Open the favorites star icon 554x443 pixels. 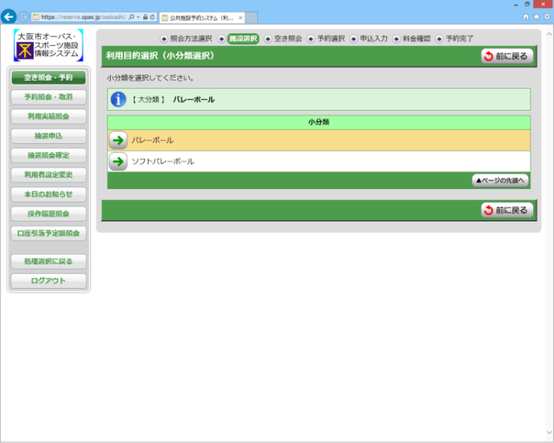click(537, 17)
